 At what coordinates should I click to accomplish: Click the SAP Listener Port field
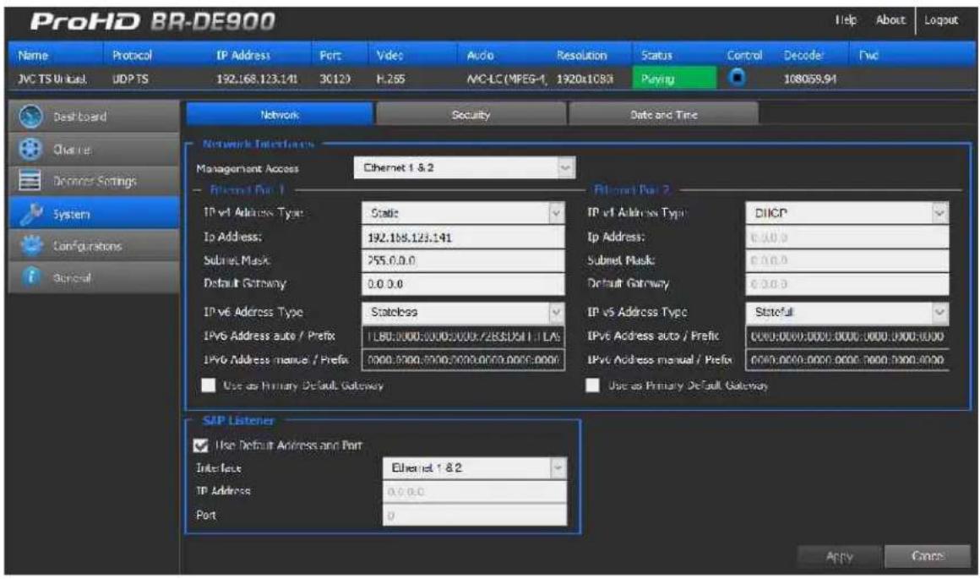(x=475, y=516)
